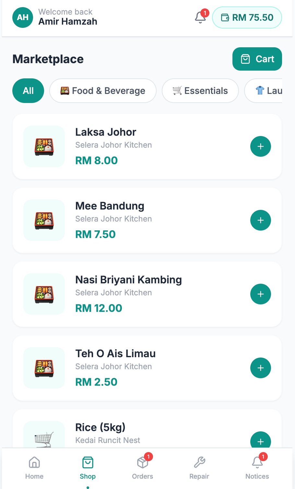The height and width of the screenshot is (489, 295).
Task: Open the notification bell in header
Action: coord(201,17)
